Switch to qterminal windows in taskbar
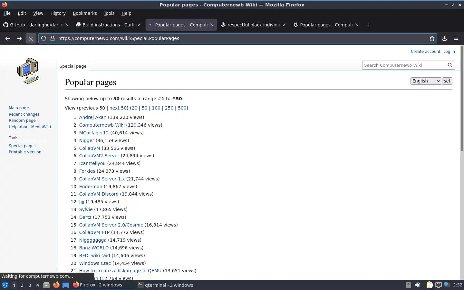464x290 pixels. click(x=165, y=285)
